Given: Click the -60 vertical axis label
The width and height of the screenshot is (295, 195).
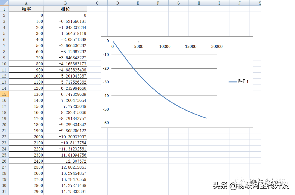Looking at the screenshot, I should click(106, 123).
